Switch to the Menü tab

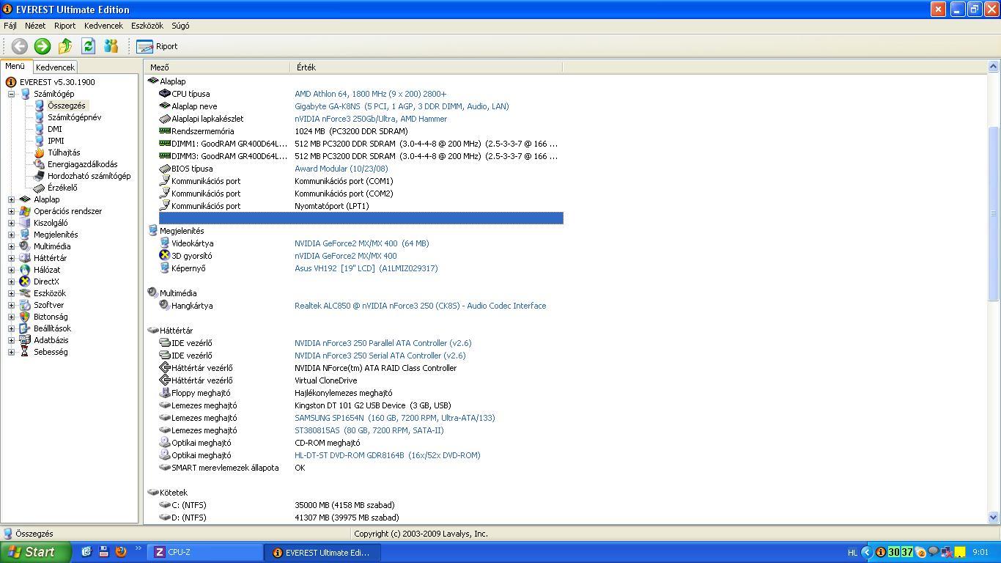click(15, 66)
